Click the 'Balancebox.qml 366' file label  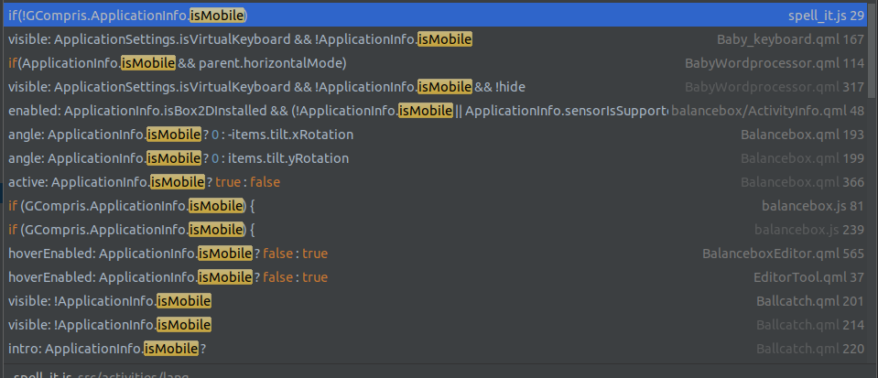click(802, 182)
